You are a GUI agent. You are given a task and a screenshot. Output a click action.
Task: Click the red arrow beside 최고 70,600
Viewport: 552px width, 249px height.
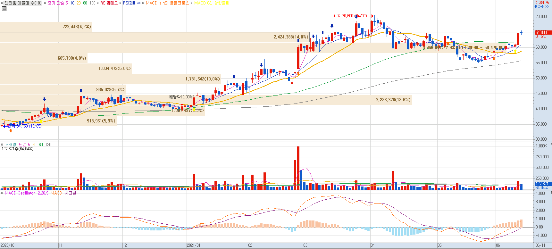371,16
